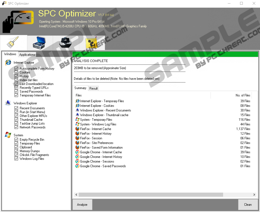Click the Windows Explorer section icon

(x=8, y=103)
